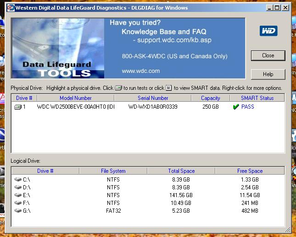Click the F:\ logical drive icon
Image resolution: width=296 pixels, height=237 pixels.
pos(18,203)
